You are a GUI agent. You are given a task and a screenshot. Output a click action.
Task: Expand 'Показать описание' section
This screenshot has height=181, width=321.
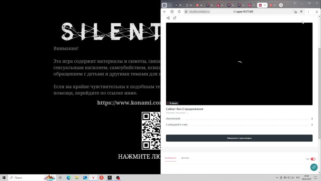[177, 113]
